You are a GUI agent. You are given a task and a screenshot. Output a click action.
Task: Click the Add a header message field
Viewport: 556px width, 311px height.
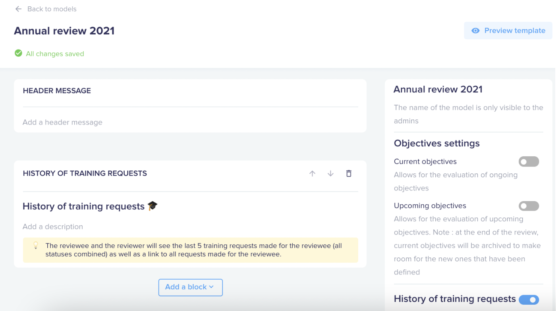190,122
